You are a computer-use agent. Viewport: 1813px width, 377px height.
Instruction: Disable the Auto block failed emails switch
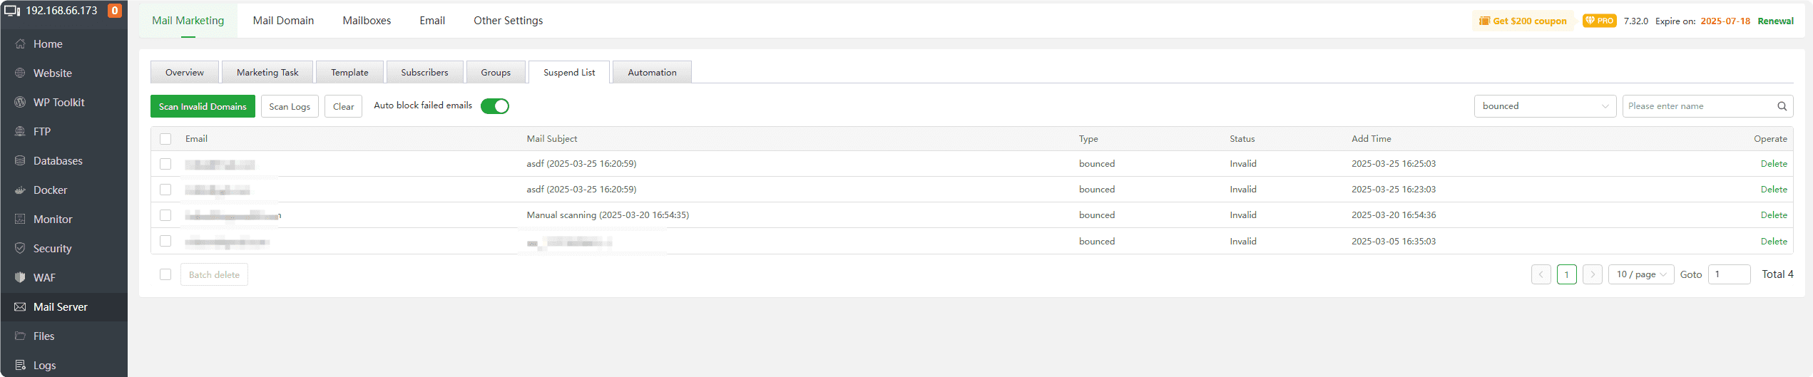[494, 106]
